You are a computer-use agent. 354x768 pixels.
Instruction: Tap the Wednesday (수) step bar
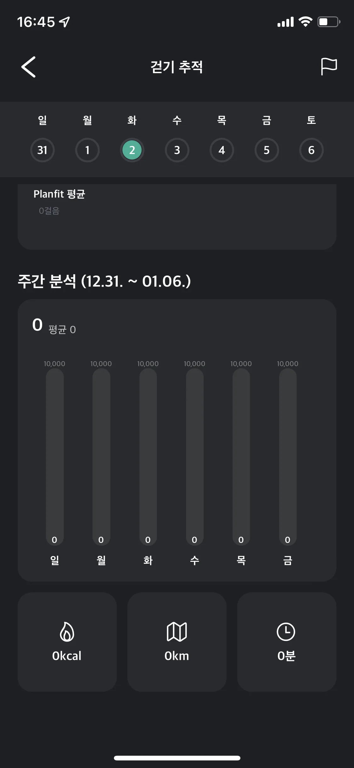tap(194, 457)
